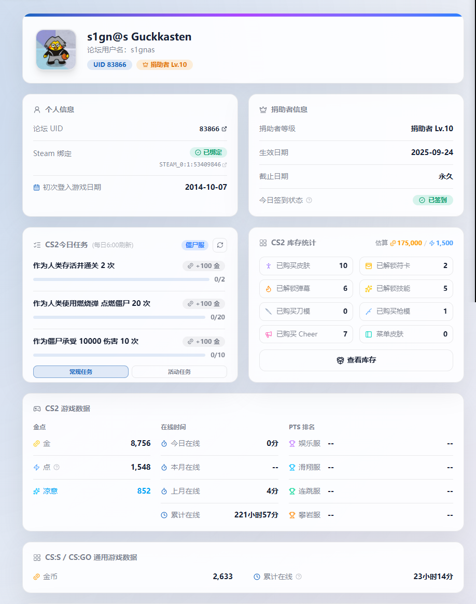Click the crown icon next to 捐助者信息
The width and height of the screenshot is (476, 604).
click(263, 110)
